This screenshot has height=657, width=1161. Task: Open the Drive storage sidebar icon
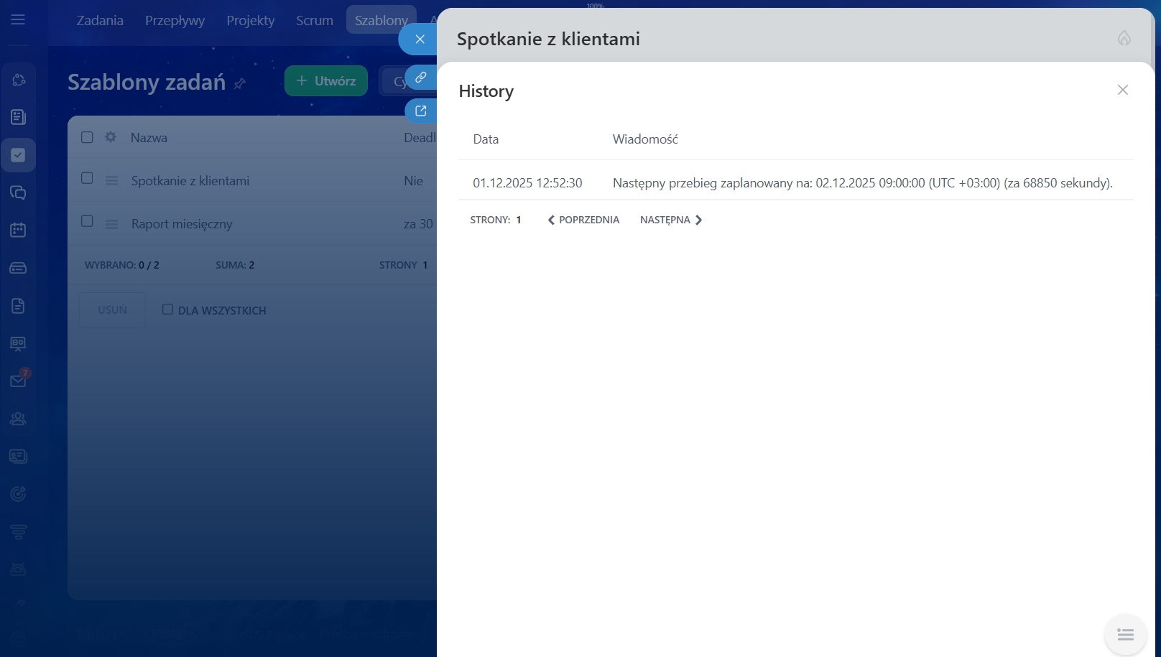(18, 268)
